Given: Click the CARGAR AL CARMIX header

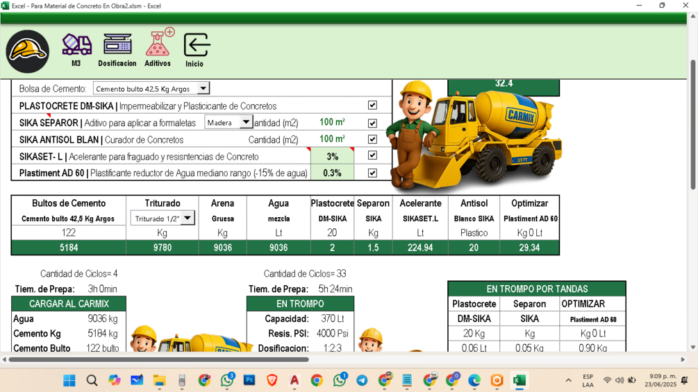Looking at the screenshot, I should tap(69, 304).
